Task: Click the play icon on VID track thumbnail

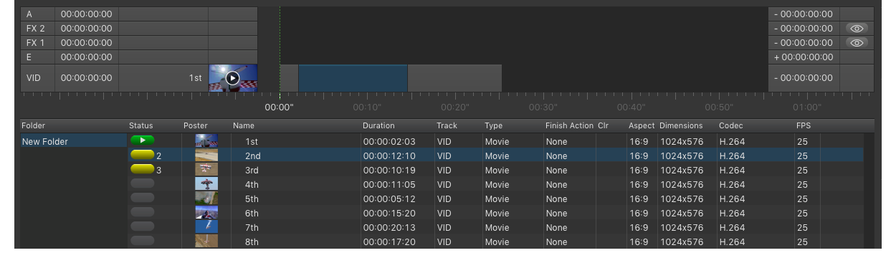Action: (x=232, y=78)
